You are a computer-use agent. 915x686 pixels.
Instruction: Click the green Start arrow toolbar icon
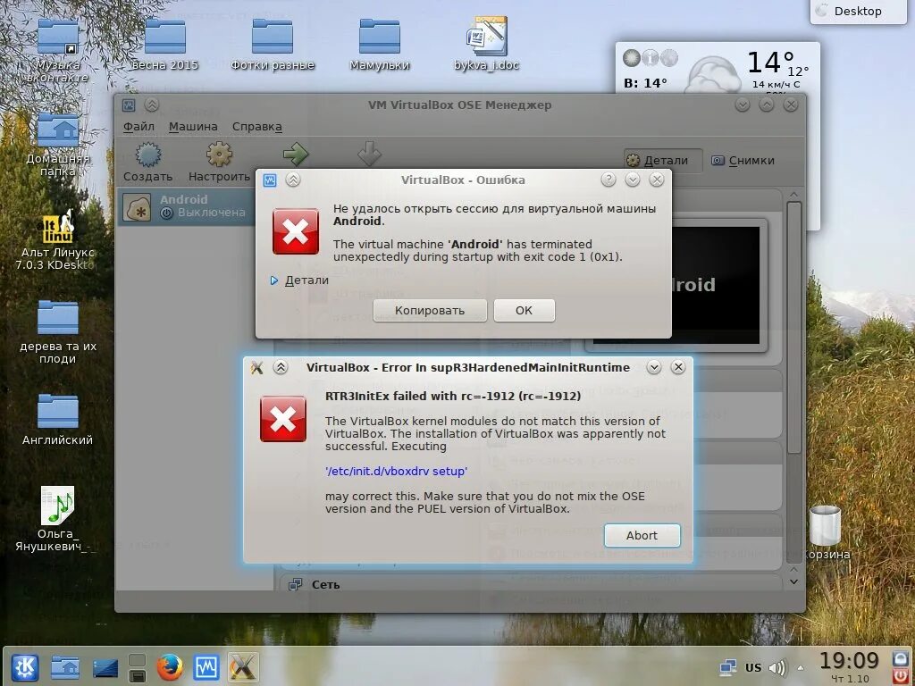click(x=296, y=155)
